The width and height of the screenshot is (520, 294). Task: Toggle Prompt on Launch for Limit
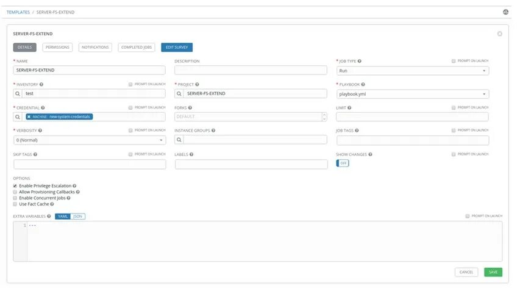[x=454, y=107]
